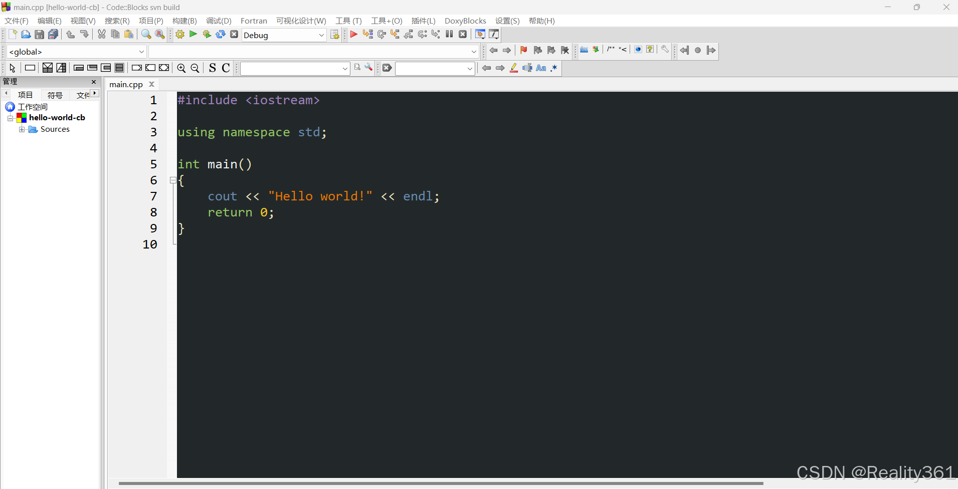Select the arrow pointer tool
Screen dimensions: 958x489
point(13,68)
